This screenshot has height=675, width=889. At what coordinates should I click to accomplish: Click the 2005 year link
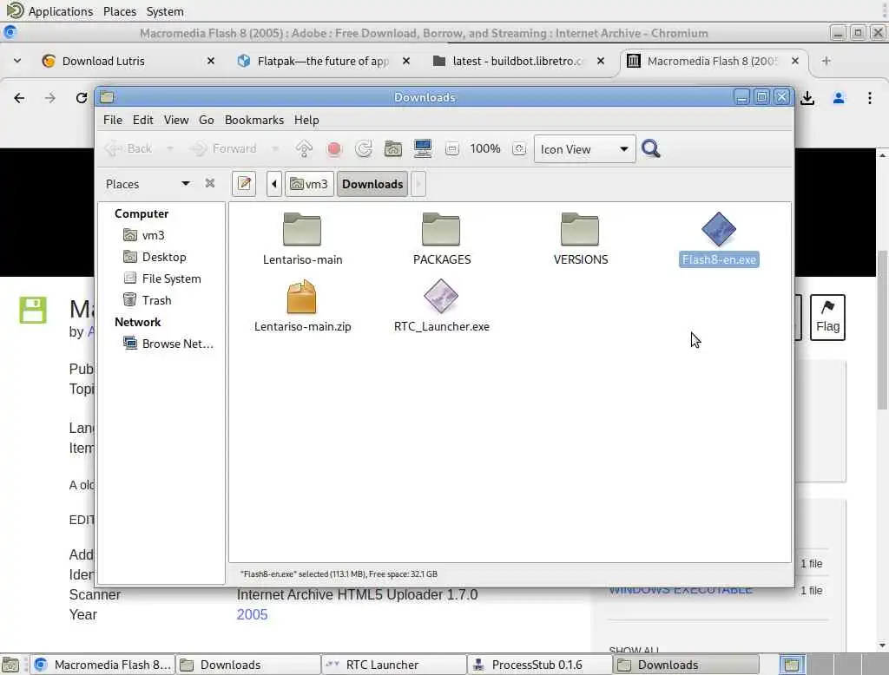252,614
